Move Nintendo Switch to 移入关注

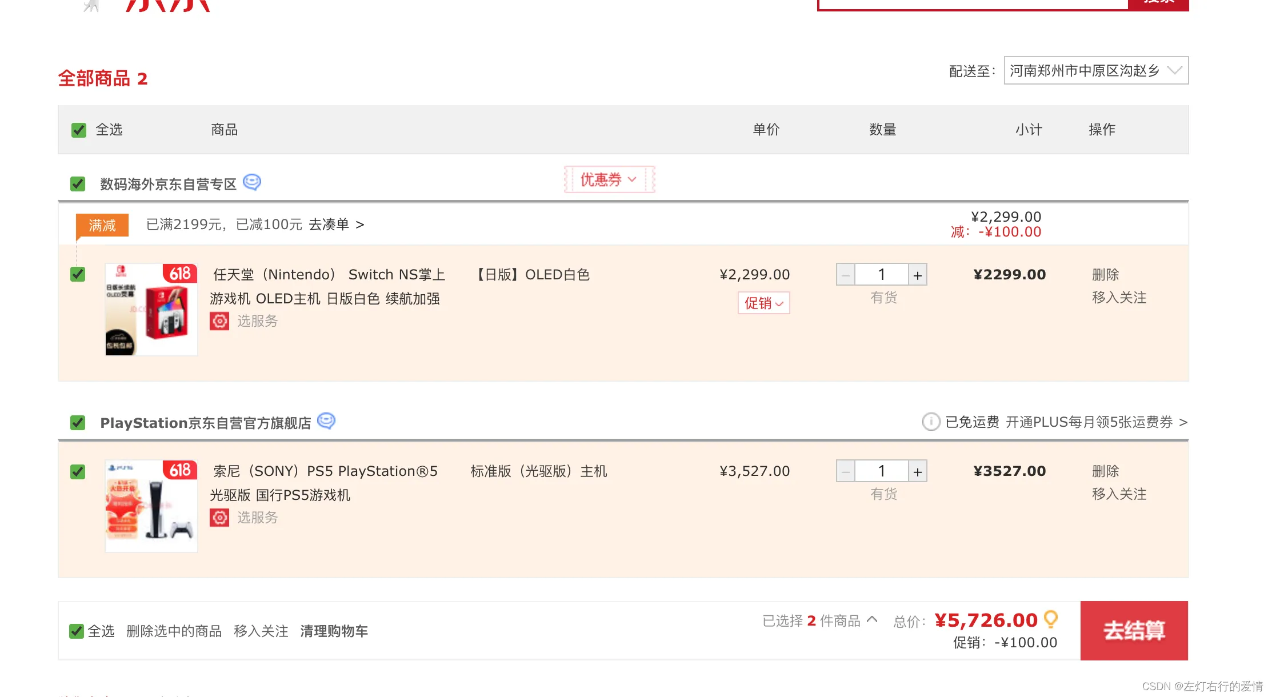tap(1119, 298)
